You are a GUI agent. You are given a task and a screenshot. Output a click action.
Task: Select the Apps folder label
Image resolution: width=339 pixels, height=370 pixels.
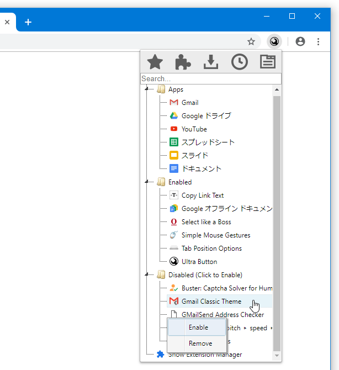pos(176,89)
